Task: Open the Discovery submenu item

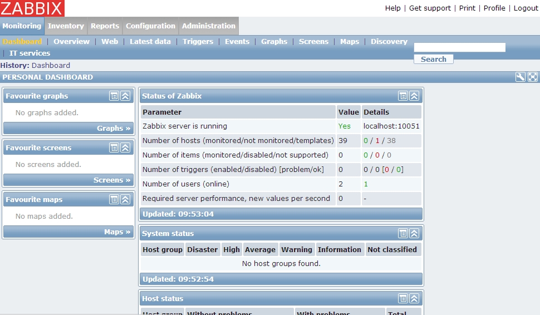Action: click(389, 41)
